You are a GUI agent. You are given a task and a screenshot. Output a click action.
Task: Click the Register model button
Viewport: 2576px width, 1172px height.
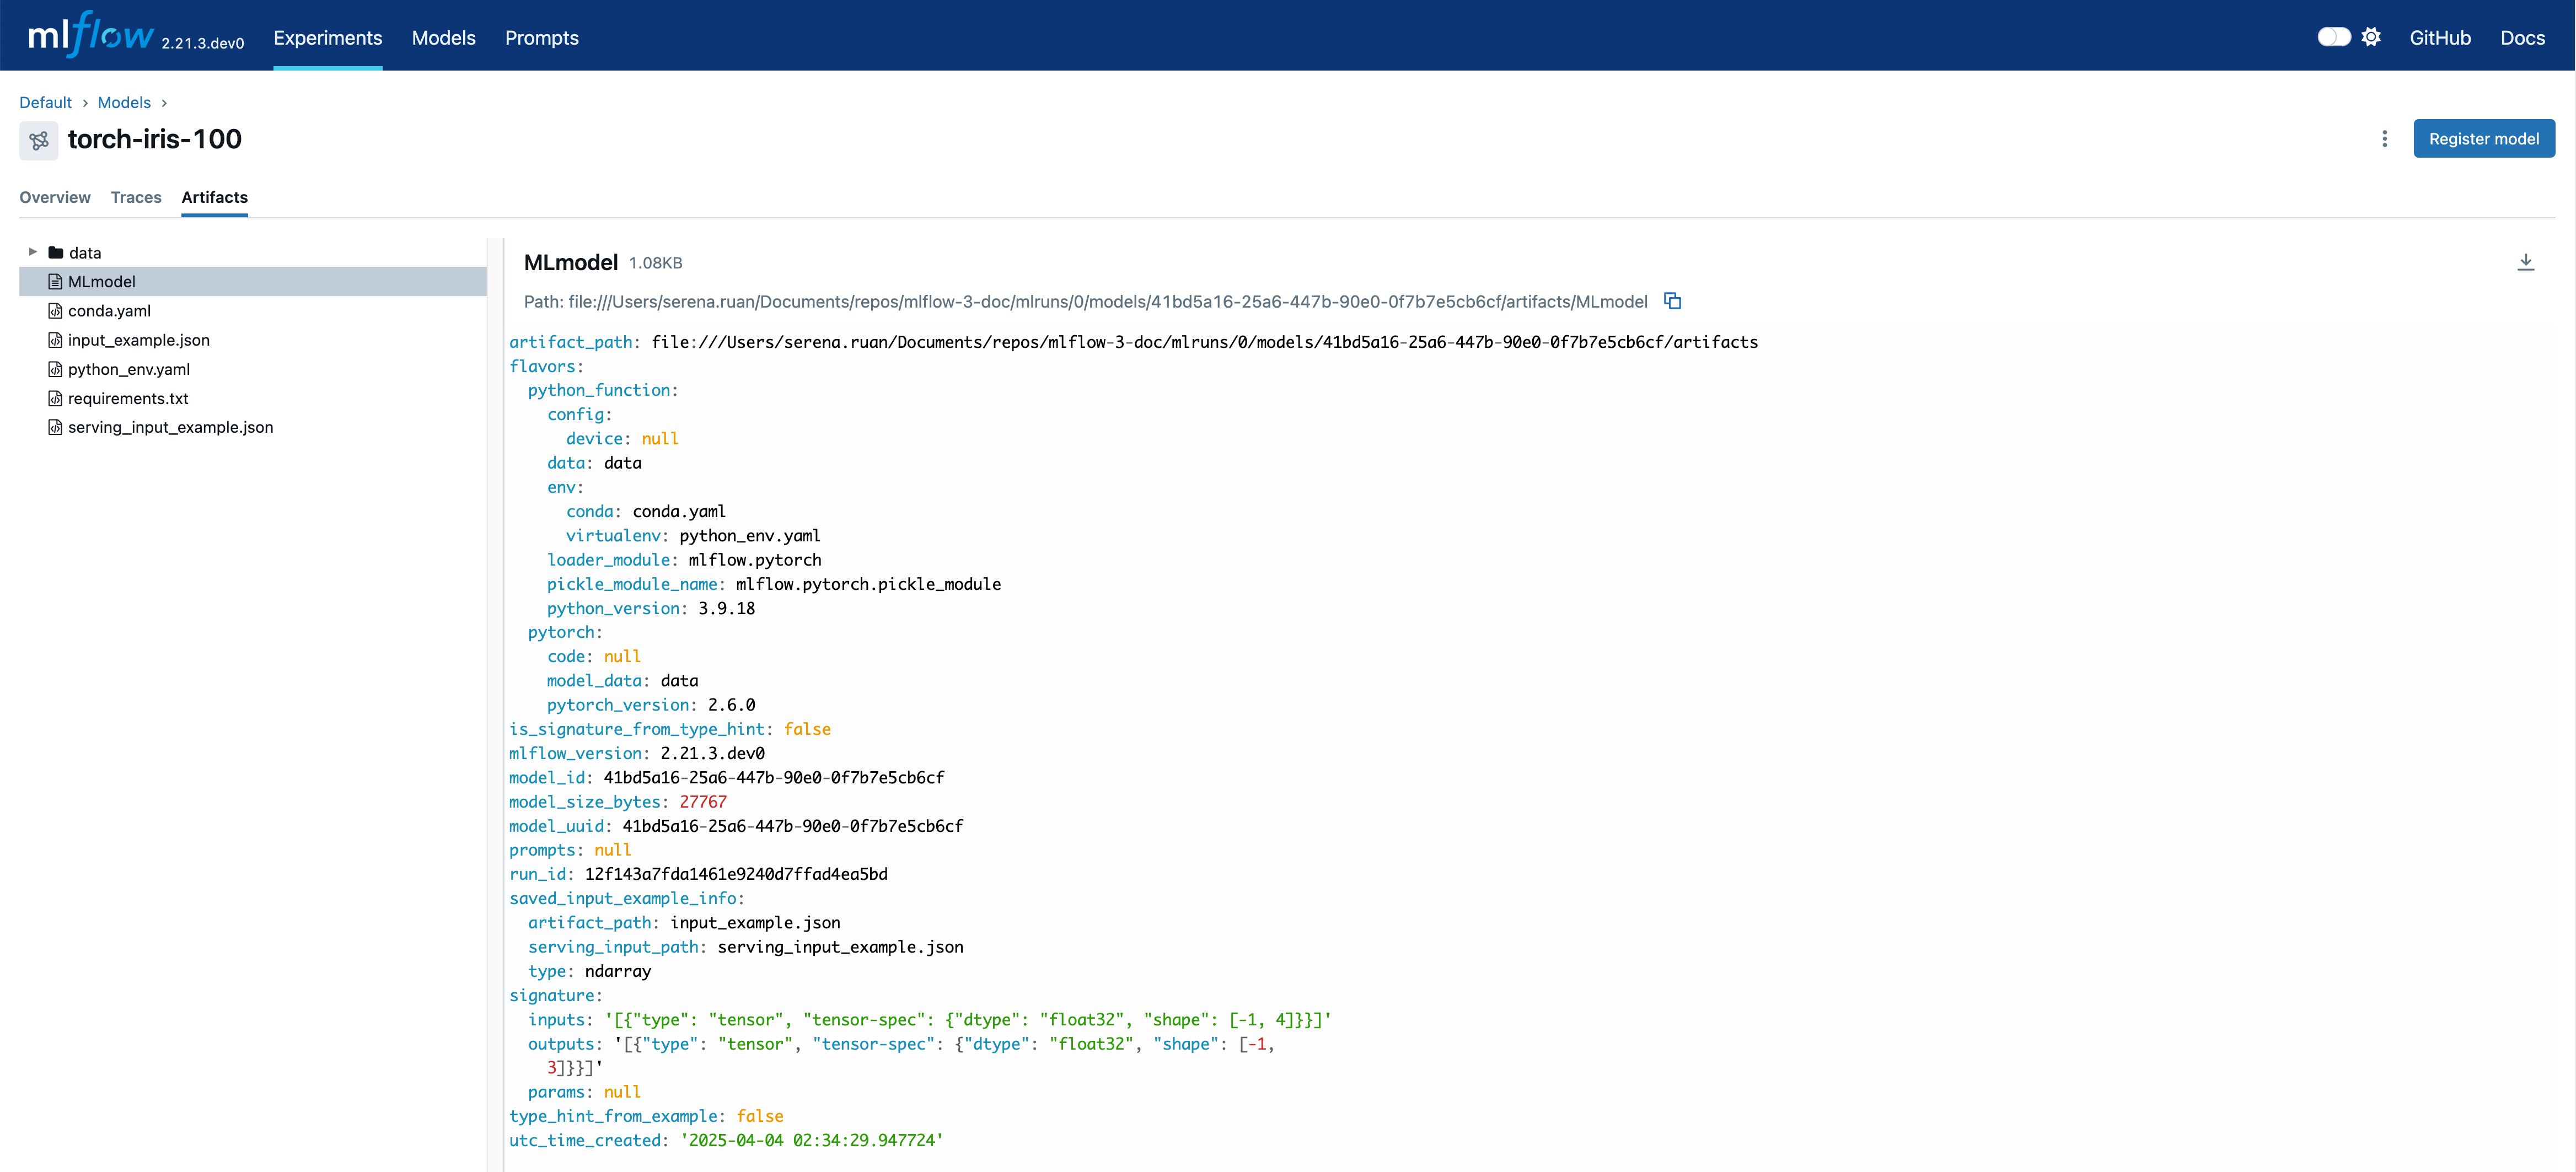(x=2484, y=138)
